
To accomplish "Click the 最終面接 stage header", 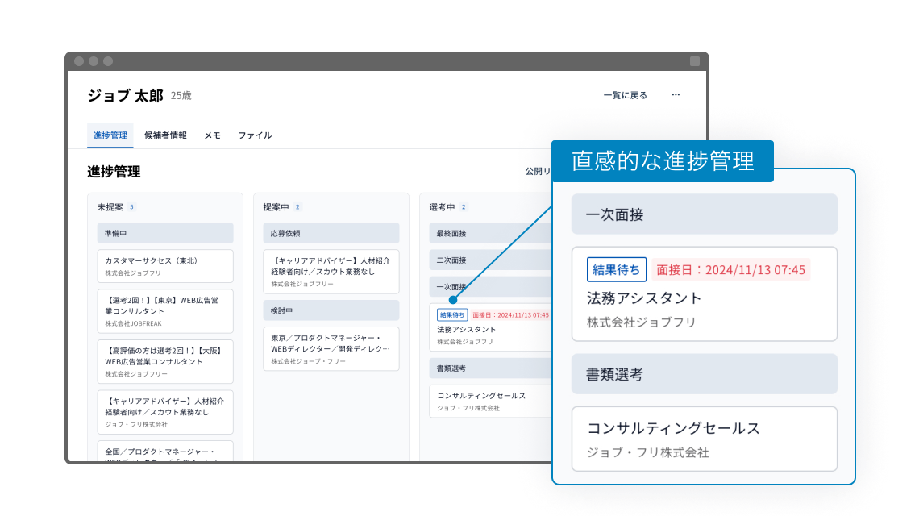I will click(491, 233).
